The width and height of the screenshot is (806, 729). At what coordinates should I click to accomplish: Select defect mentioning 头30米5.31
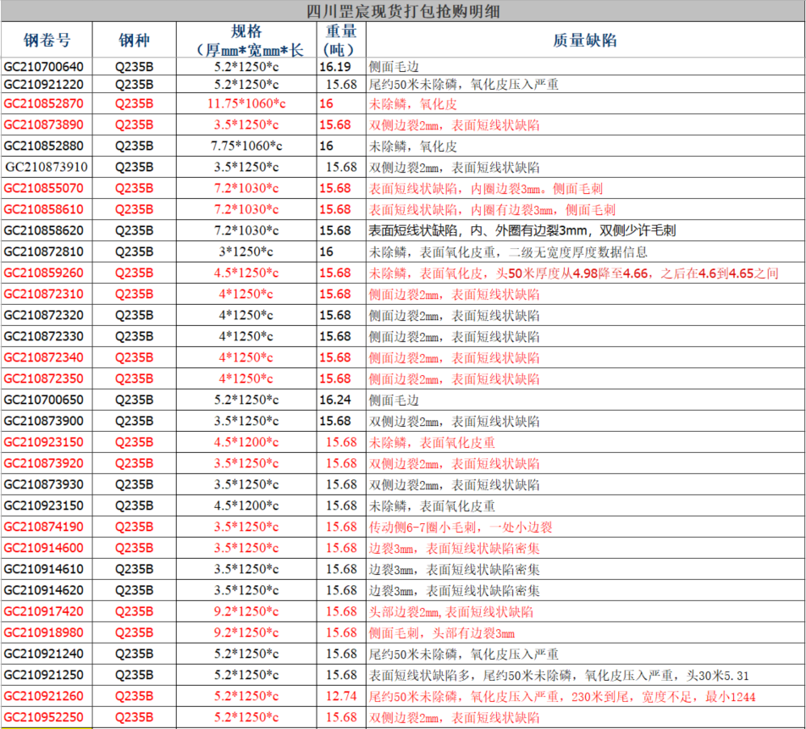point(559,675)
